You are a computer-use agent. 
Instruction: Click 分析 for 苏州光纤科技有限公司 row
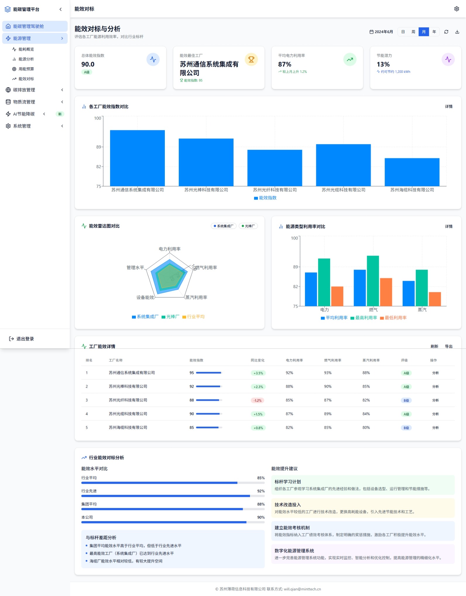click(x=435, y=400)
